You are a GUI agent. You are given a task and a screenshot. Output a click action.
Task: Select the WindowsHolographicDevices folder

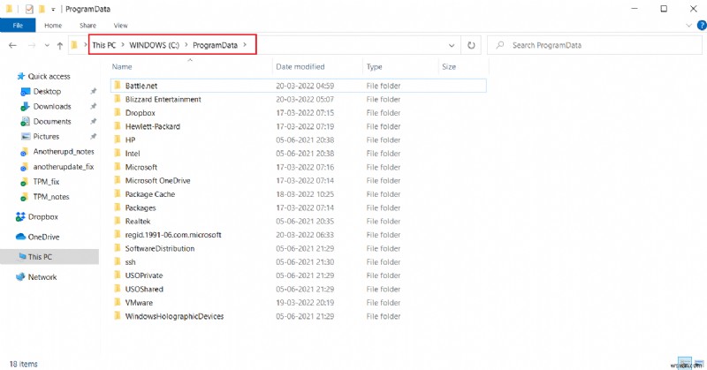pyautogui.click(x=174, y=316)
